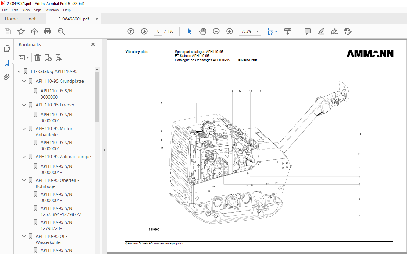The width and height of the screenshot is (407, 254).
Task: Delete selected bookmark with trash icon
Action: click(x=37, y=57)
